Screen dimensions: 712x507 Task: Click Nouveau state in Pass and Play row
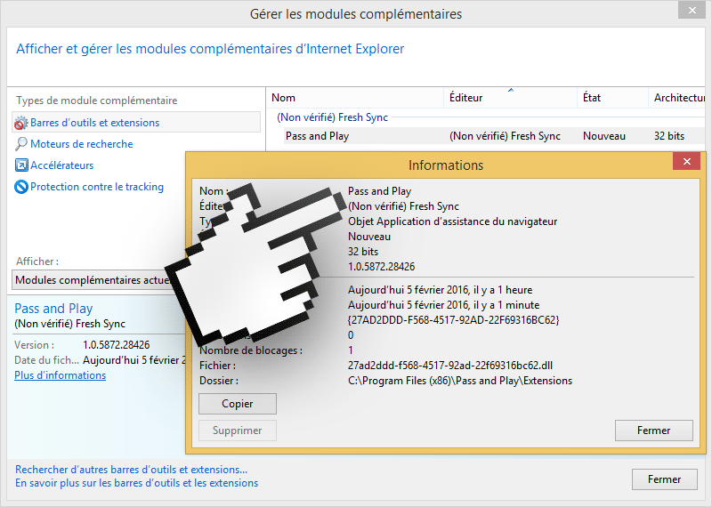604,136
